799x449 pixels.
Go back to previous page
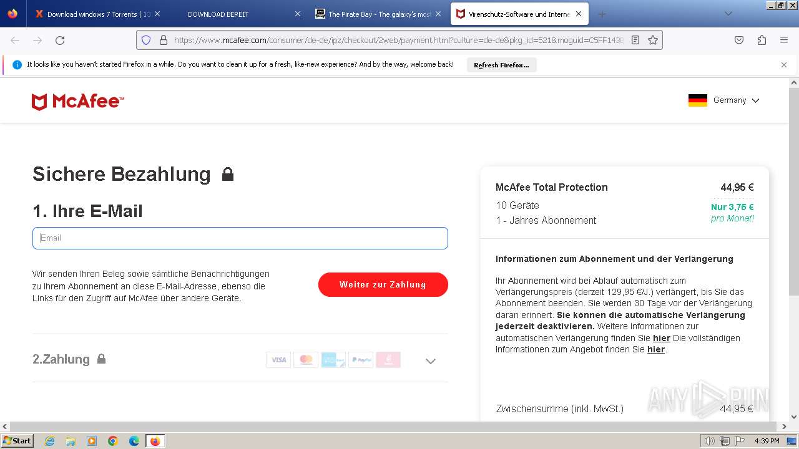tap(15, 40)
